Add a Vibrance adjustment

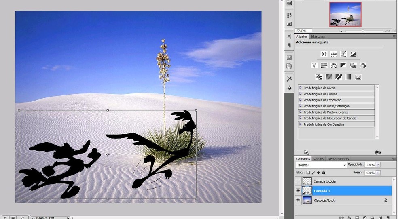314,65
